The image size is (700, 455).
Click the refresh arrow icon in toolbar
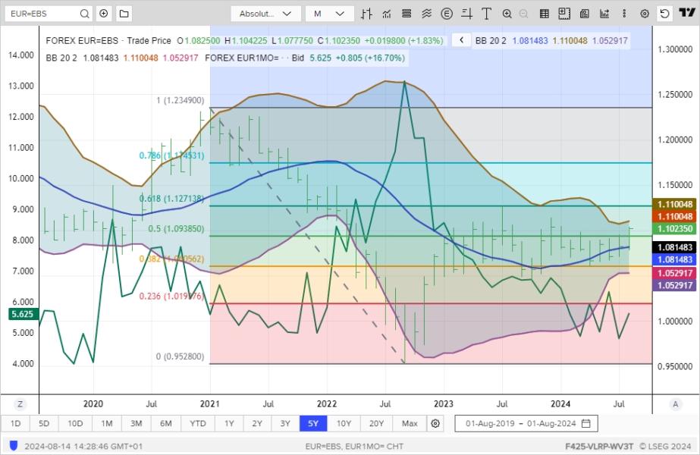[x=664, y=14]
